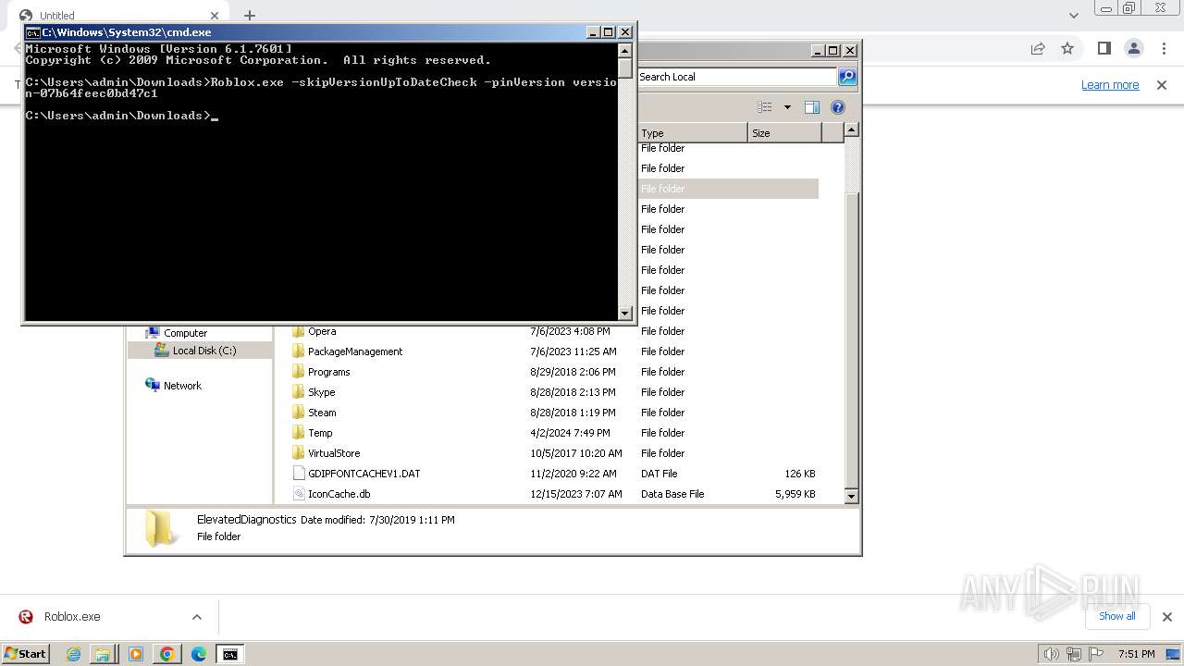Click the ElevatedDiagnostics folder thumbnail
Viewport: 1184px width, 666px height.
161,528
